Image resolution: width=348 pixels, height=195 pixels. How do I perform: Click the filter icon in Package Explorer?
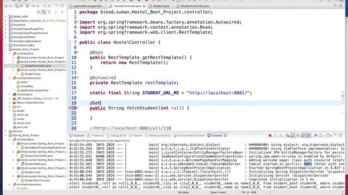point(49,12)
